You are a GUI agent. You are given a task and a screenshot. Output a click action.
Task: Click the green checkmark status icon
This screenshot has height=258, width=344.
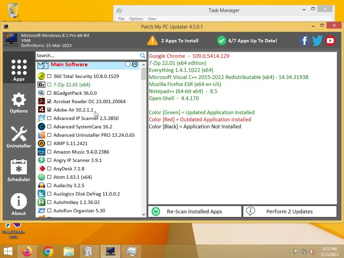(222, 41)
